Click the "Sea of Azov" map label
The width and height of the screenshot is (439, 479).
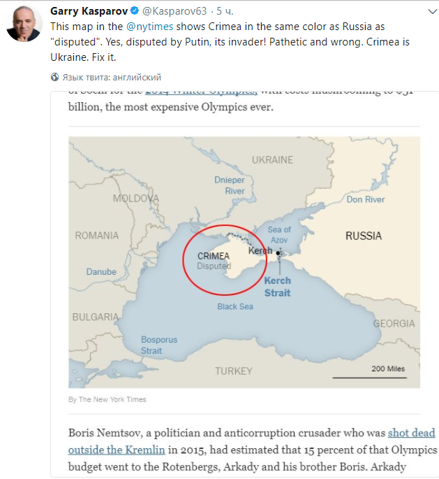point(279,235)
